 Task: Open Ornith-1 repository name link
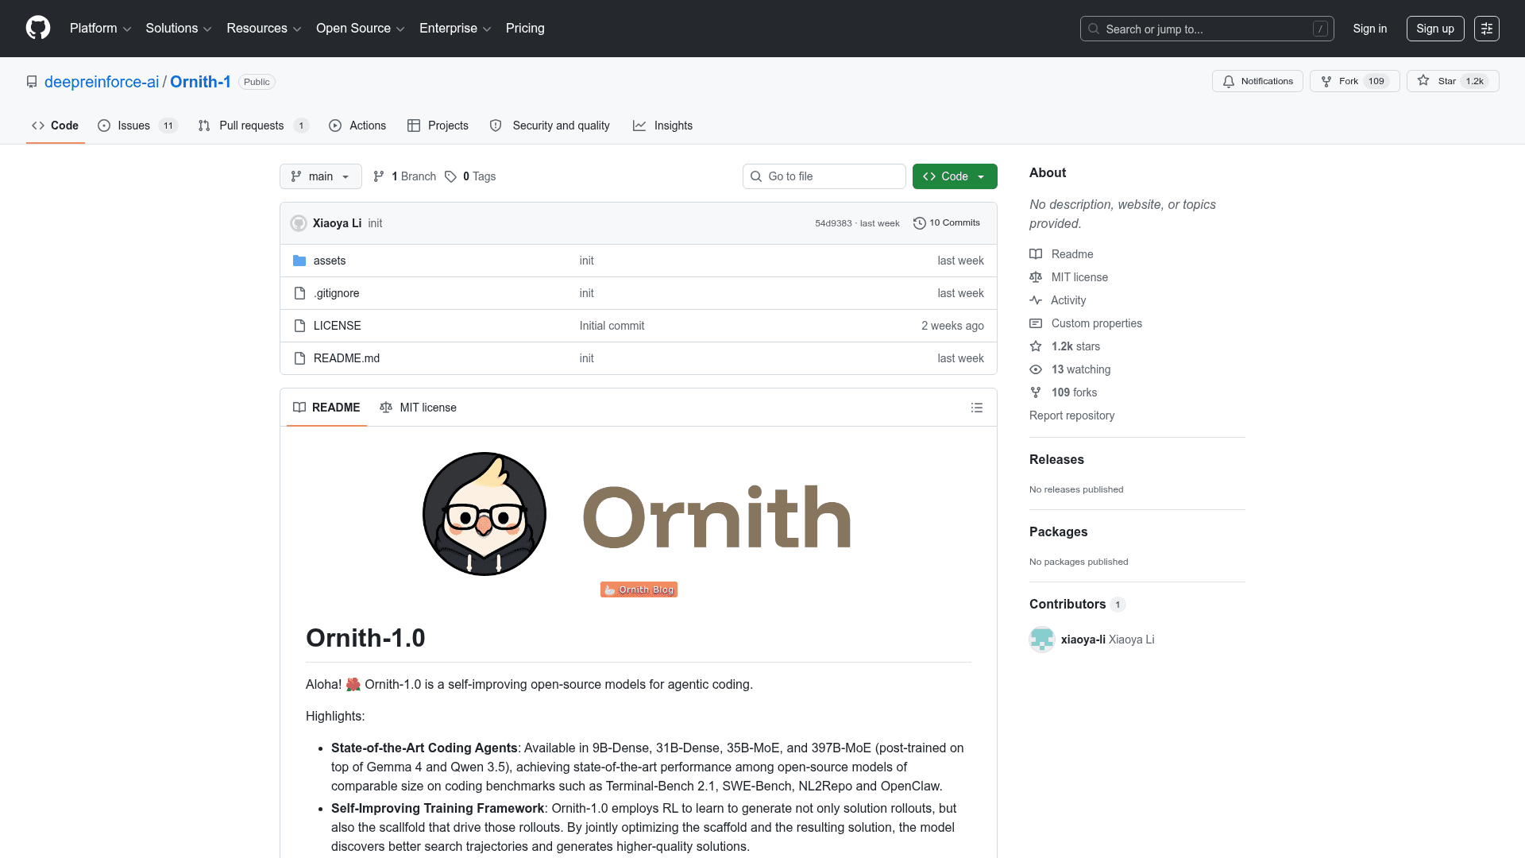[x=200, y=82]
